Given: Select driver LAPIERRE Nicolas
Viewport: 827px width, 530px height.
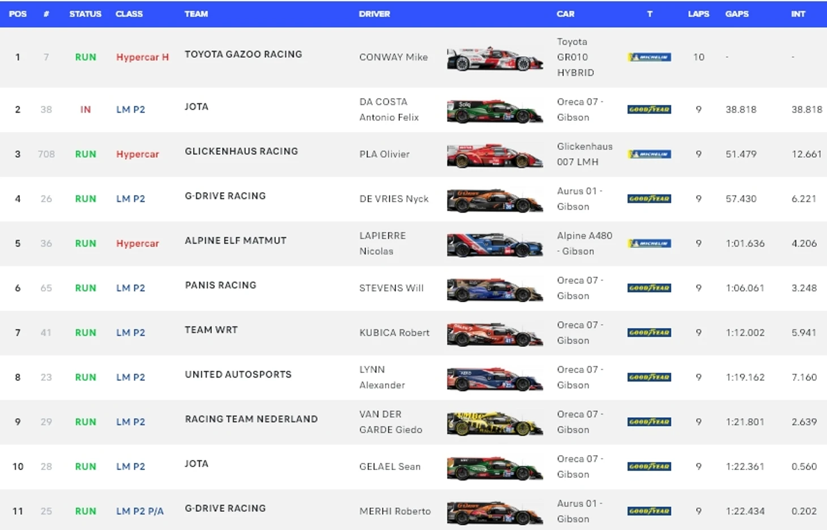Looking at the screenshot, I should pos(382,243).
